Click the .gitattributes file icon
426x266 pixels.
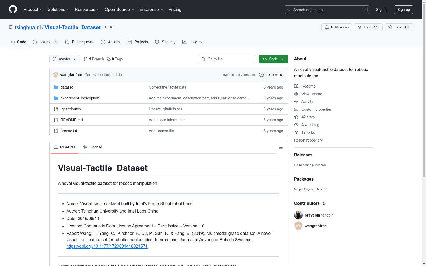pos(56,109)
